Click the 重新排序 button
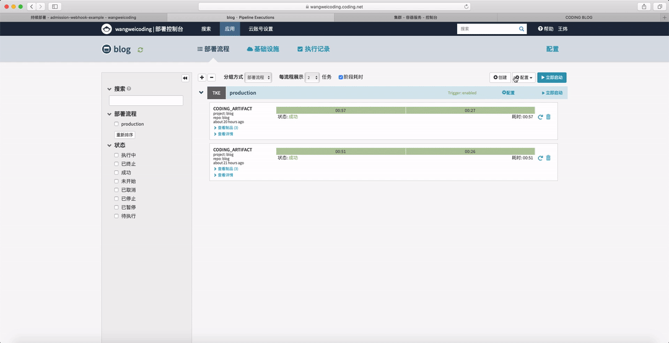The width and height of the screenshot is (669, 343). [125, 135]
